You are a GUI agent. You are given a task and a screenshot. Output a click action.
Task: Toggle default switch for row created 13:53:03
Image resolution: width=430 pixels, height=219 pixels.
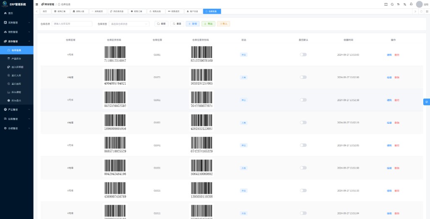[x=303, y=55]
